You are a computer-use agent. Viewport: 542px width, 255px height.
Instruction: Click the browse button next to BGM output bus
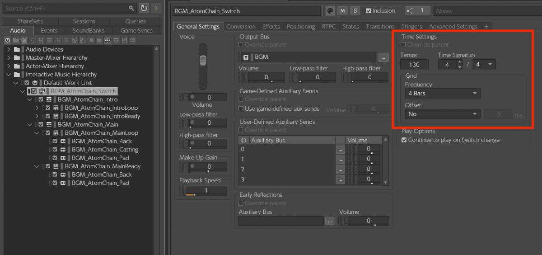[383, 57]
